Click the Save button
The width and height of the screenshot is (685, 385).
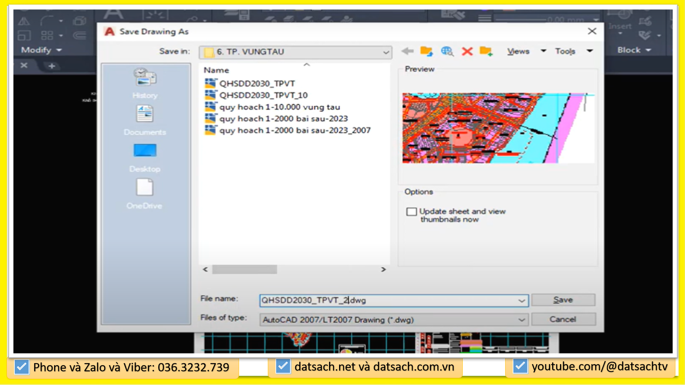tap(563, 299)
